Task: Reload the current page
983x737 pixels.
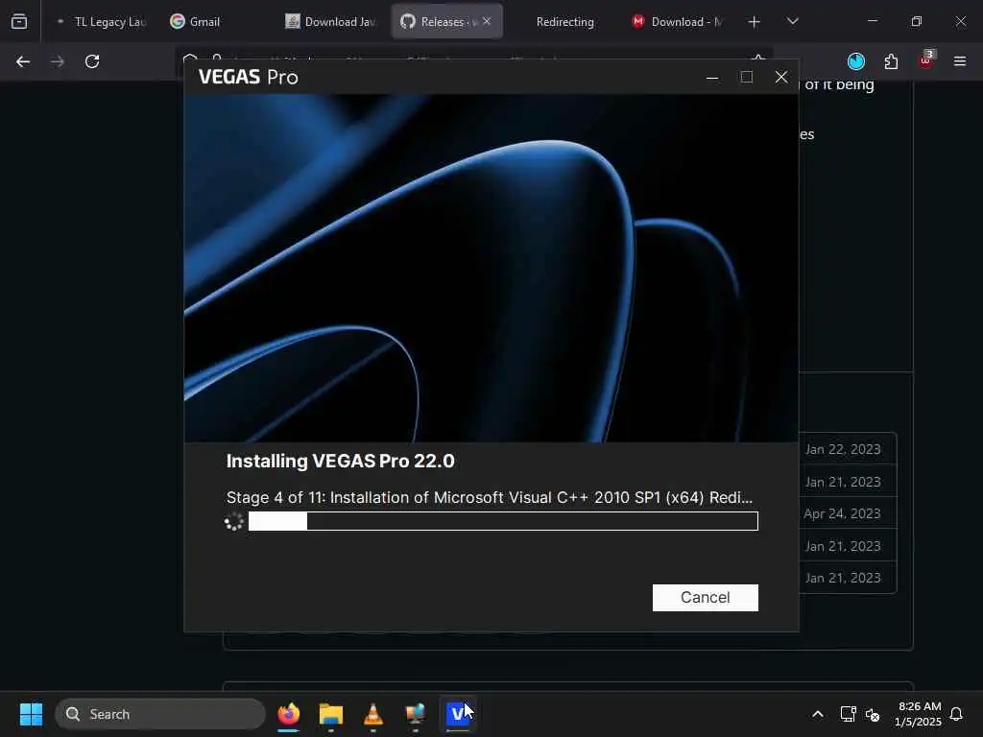Action: [x=92, y=61]
